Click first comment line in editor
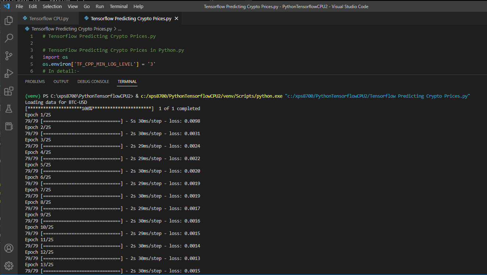The image size is (487, 275). (x=99, y=36)
